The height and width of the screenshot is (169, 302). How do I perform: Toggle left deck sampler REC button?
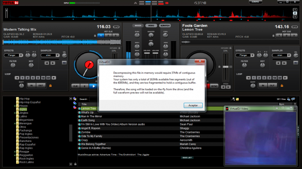(x=64, y=63)
